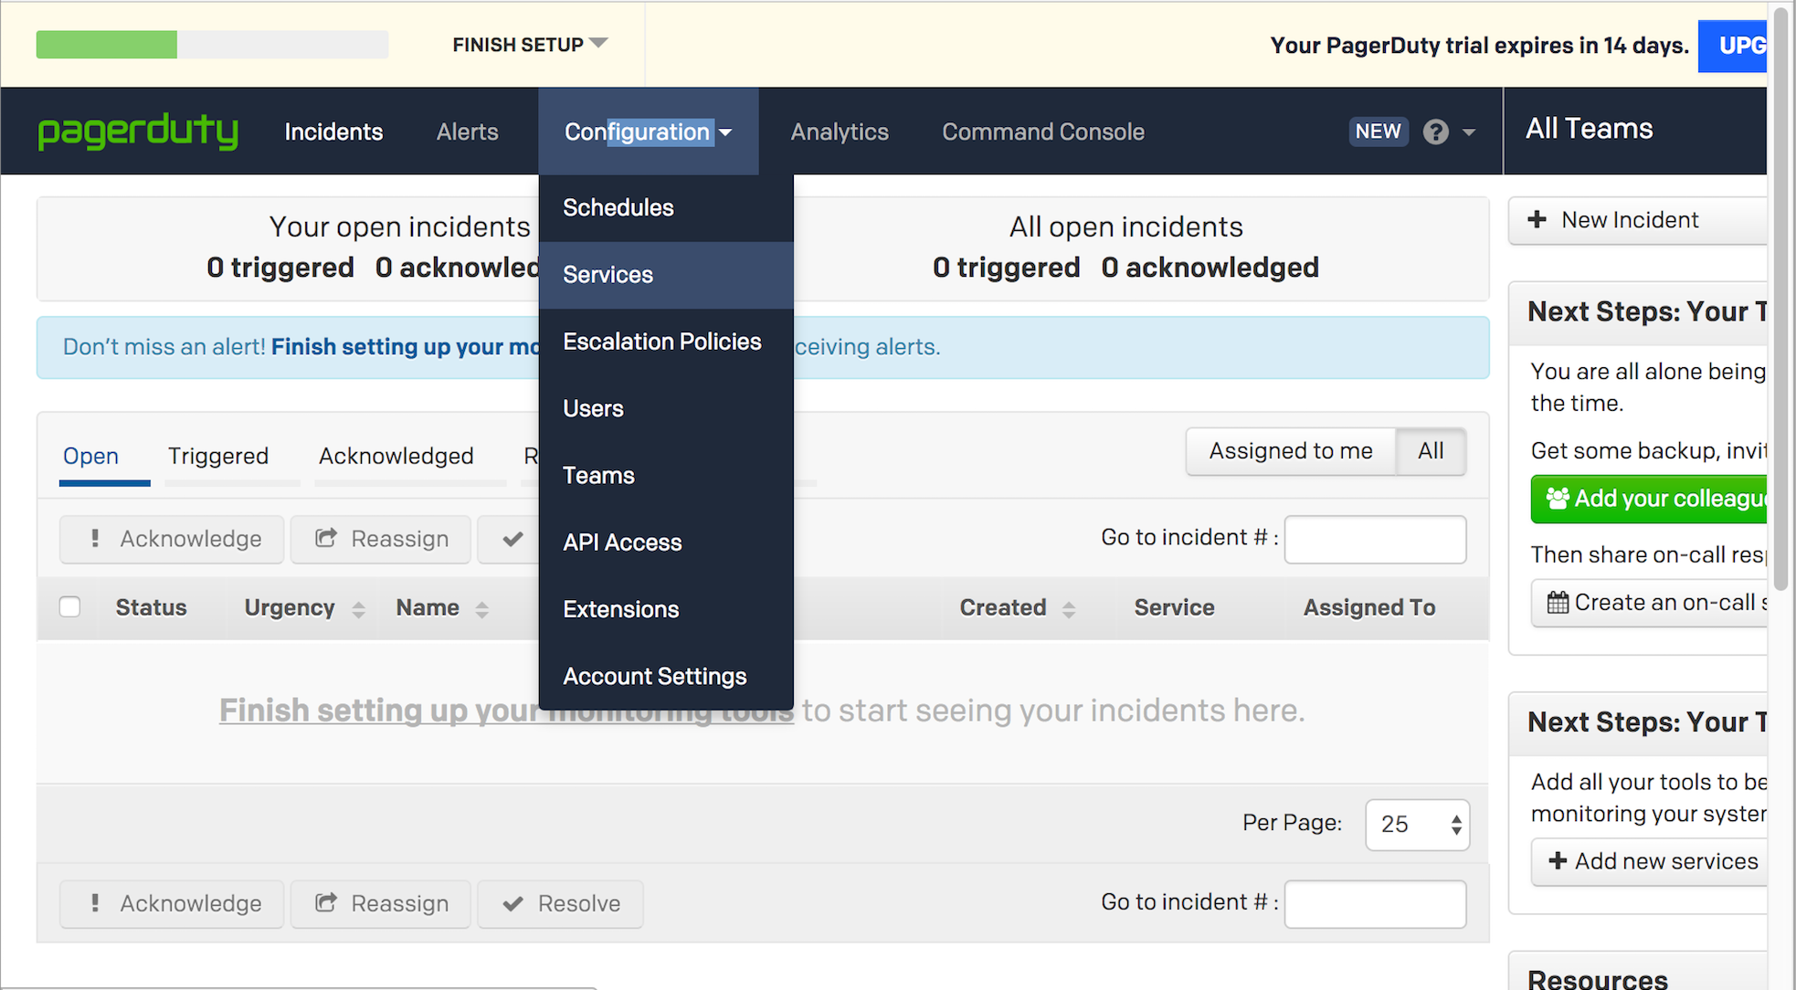Click the setup progress bar
Viewport: 1796px width, 990px height.
click(x=212, y=45)
